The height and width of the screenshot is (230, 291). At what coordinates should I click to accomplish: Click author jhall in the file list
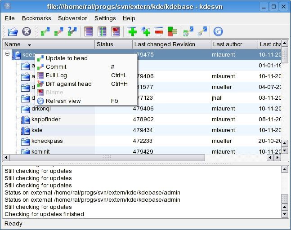tap(217, 98)
